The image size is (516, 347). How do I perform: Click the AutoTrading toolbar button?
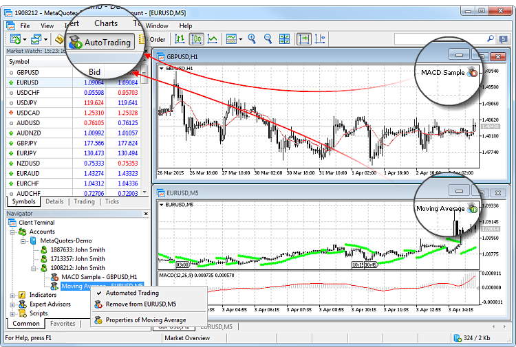pyautogui.click(x=100, y=43)
